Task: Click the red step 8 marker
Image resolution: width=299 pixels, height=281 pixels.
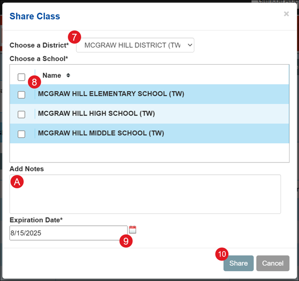Action: [34, 81]
